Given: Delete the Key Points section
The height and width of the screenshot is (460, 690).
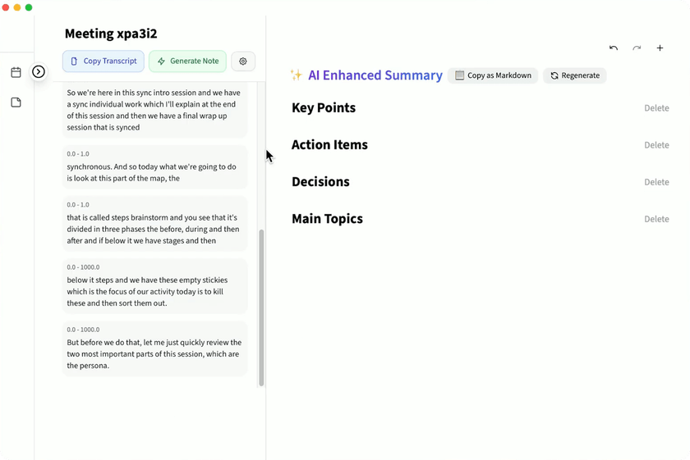Looking at the screenshot, I should 656,108.
